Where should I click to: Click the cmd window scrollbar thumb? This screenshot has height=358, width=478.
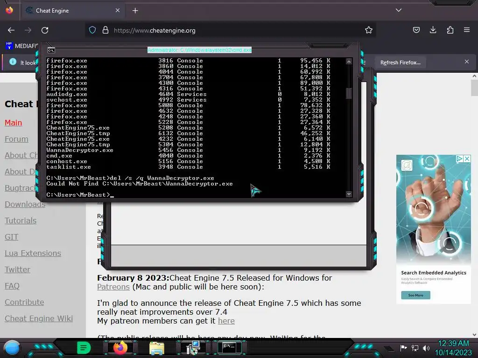point(349,93)
